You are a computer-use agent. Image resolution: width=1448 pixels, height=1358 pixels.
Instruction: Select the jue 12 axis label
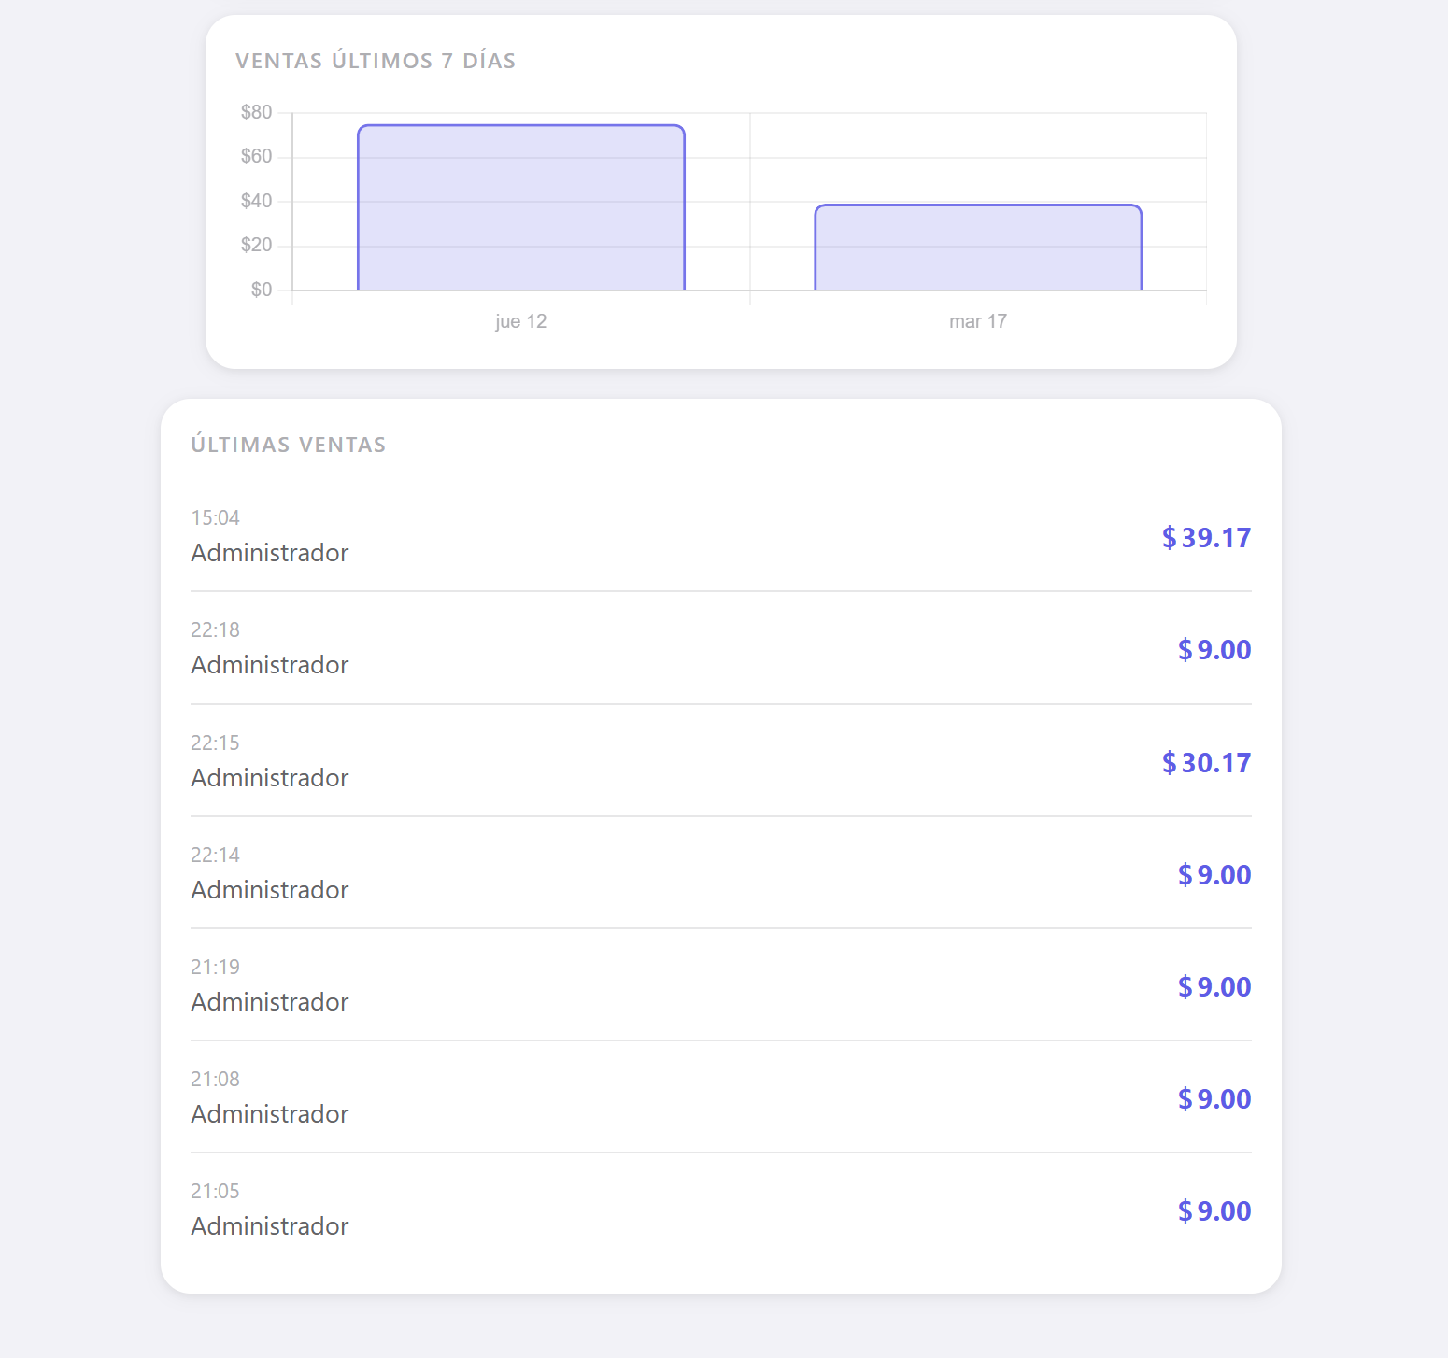(x=520, y=321)
